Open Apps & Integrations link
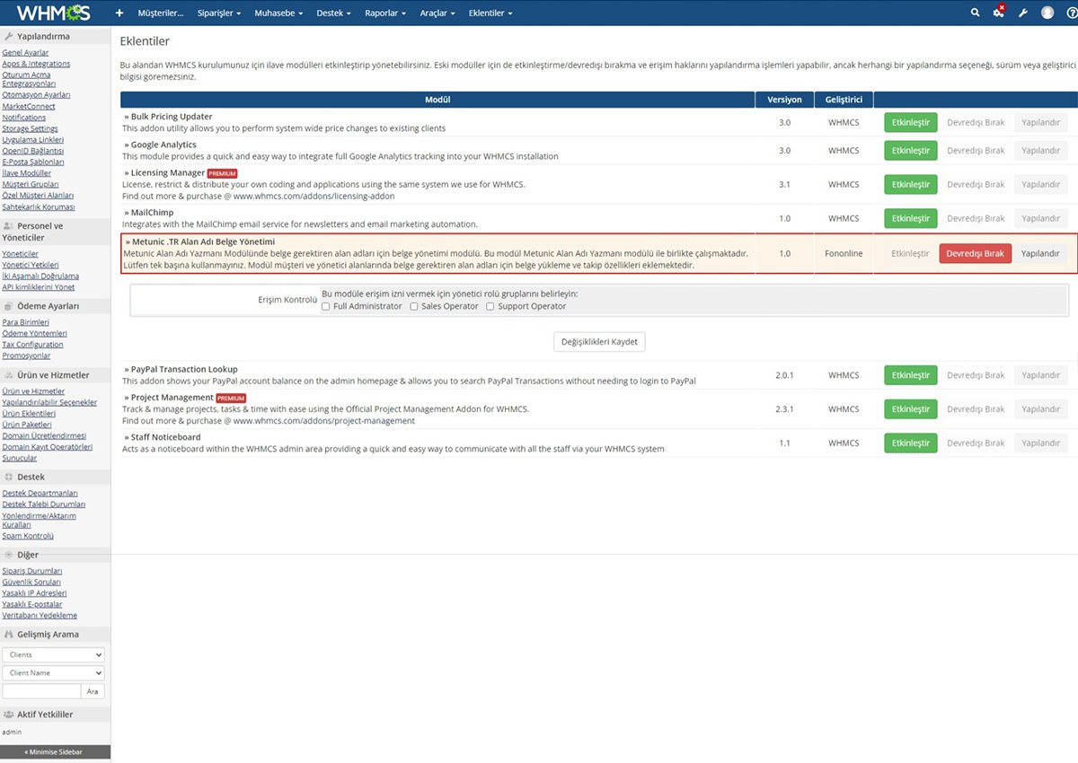Image resolution: width=1078 pixels, height=763 pixels. click(36, 64)
